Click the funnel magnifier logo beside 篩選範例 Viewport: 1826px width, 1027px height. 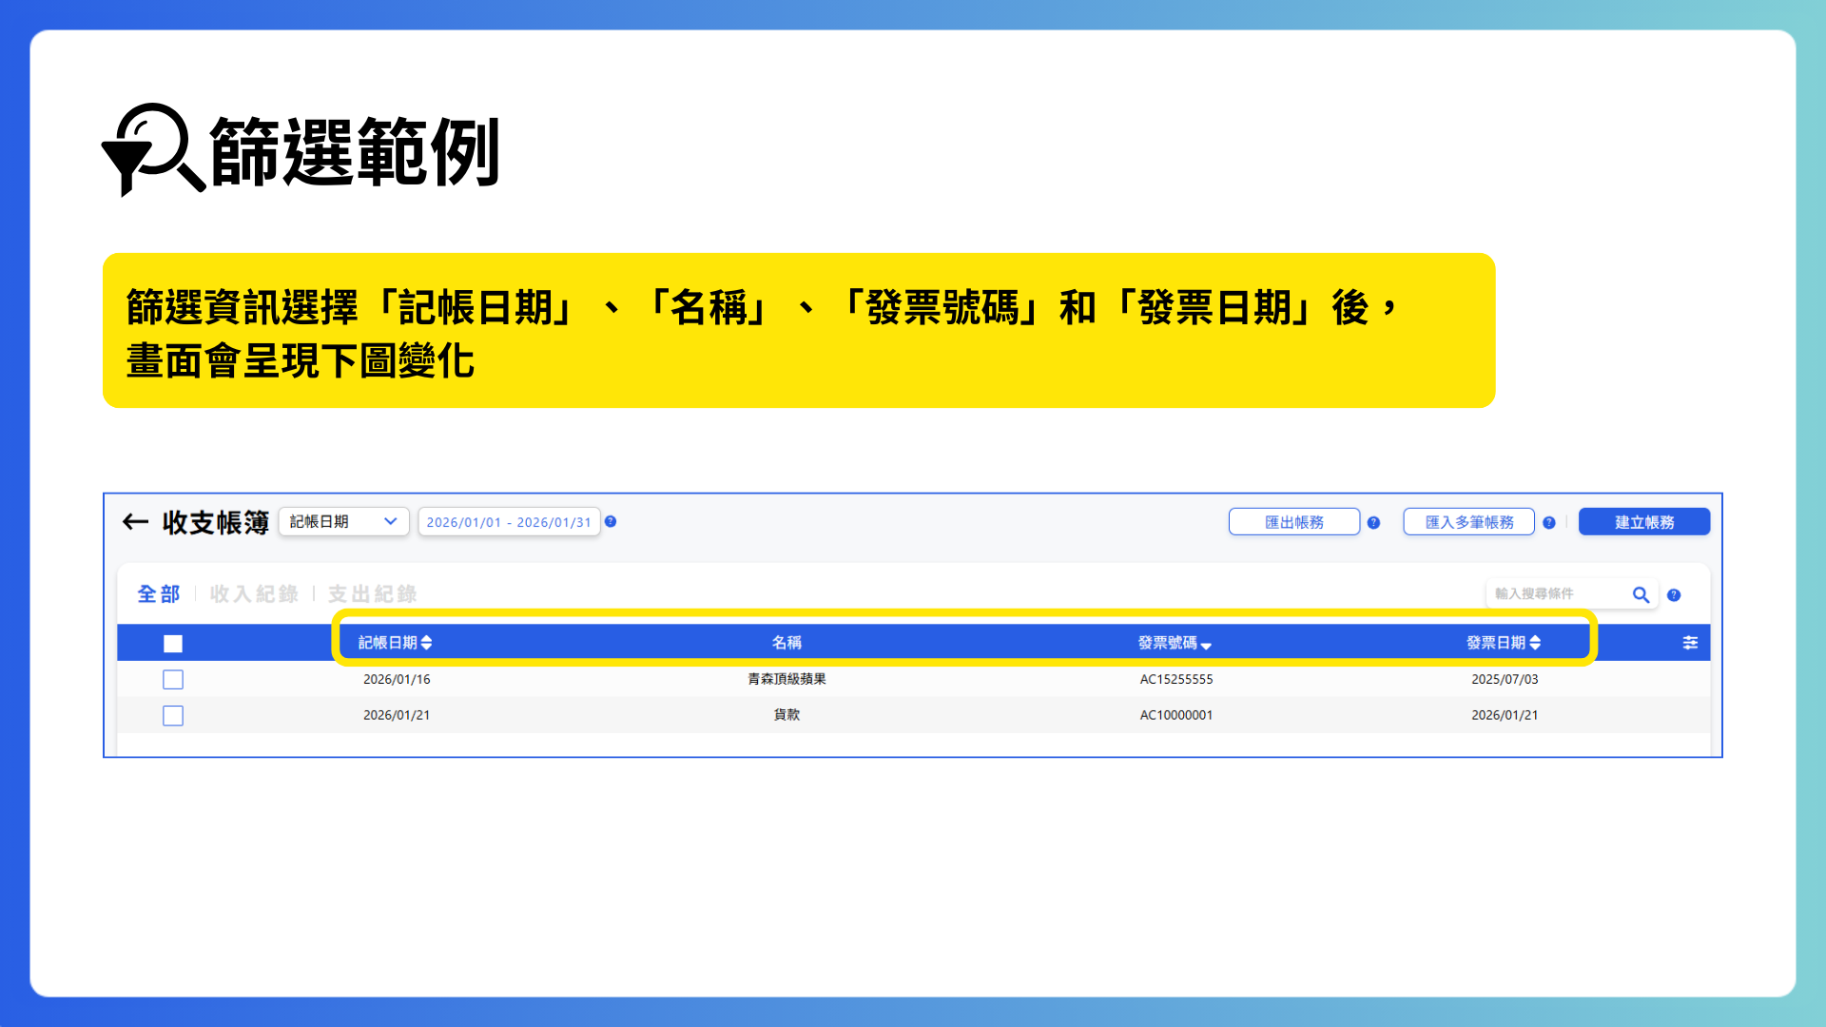coord(152,154)
